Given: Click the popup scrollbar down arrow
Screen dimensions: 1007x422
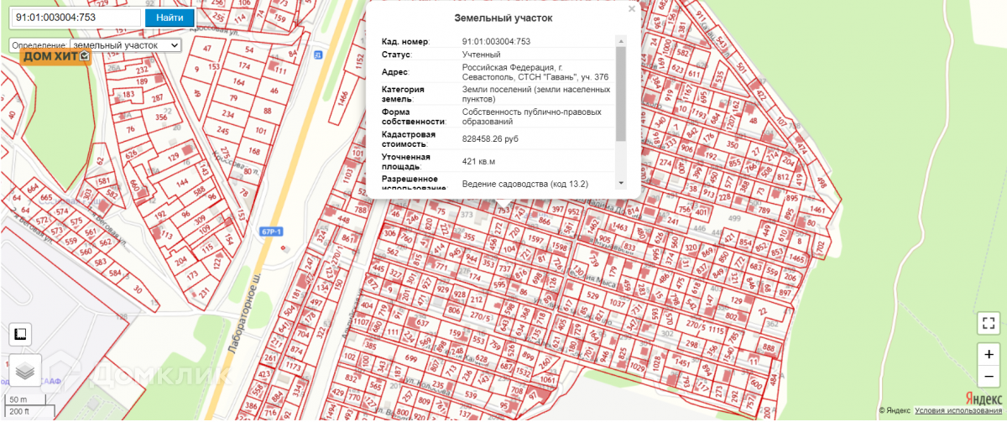Looking at the screenshot, I should click(x=621, y=182).
